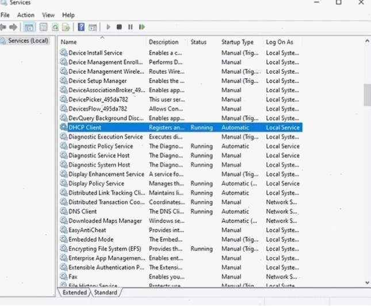Image resolution: width=371 pixels, height=306 pixels.
Task: Sort by the Startup Type column header
Action: coord(241,42)
